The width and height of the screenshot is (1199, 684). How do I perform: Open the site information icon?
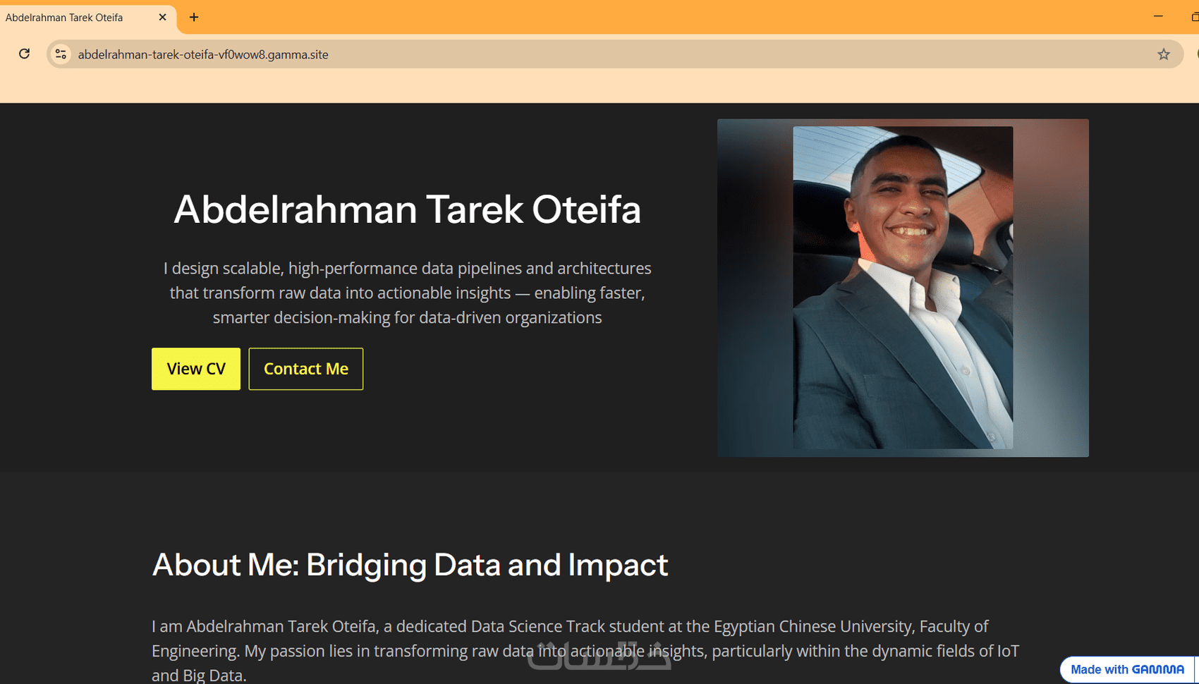[61, 54]
